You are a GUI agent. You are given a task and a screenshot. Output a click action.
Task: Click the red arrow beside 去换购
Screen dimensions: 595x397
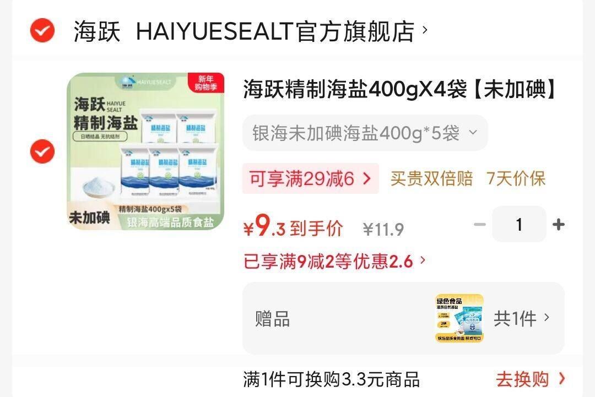click(x=561, y=378)
